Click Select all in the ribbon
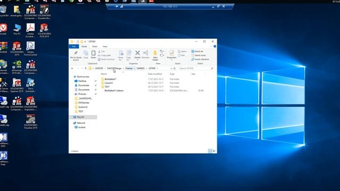The height and width of the screenshot is (191, 340). pyautogui.click(x=197, y=51)
